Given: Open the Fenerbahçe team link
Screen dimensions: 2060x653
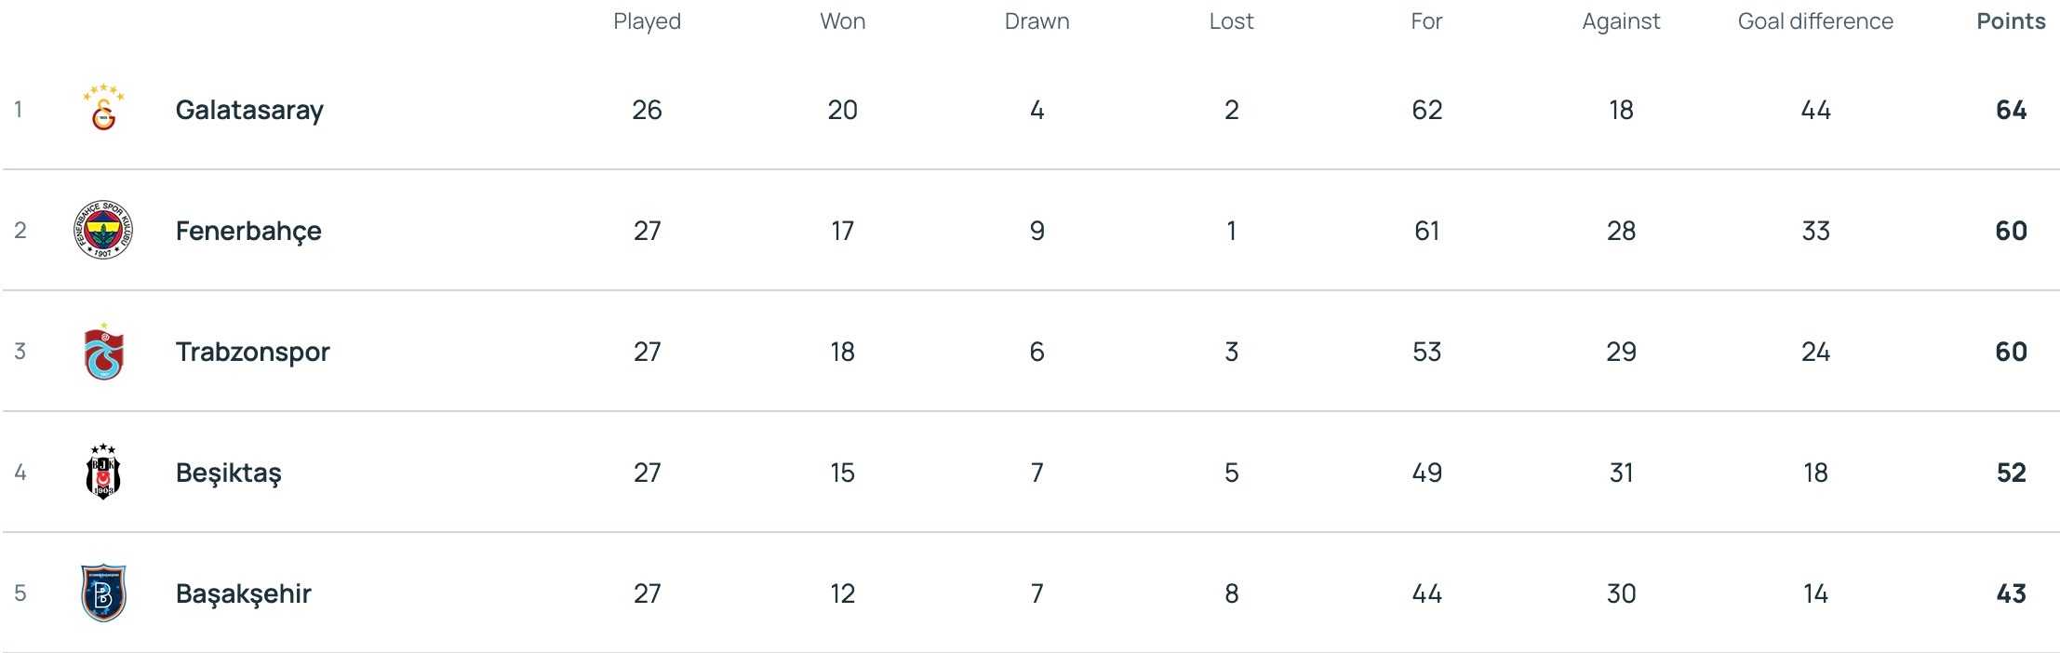Looking at the screenshot, I should click(x=248, y=231).
